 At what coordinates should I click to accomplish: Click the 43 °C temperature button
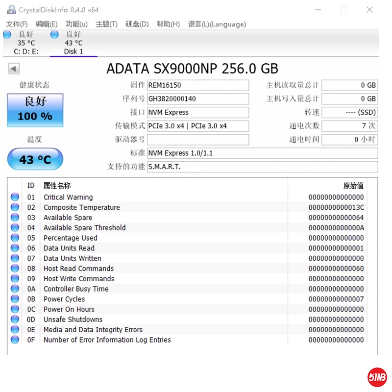(35, 160)
